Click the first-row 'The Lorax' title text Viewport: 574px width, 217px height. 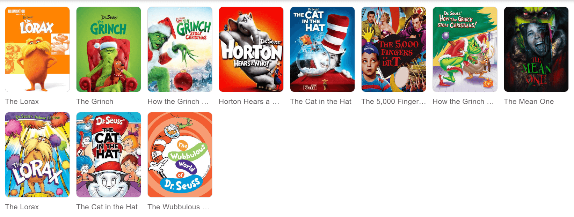pos(22,102)
